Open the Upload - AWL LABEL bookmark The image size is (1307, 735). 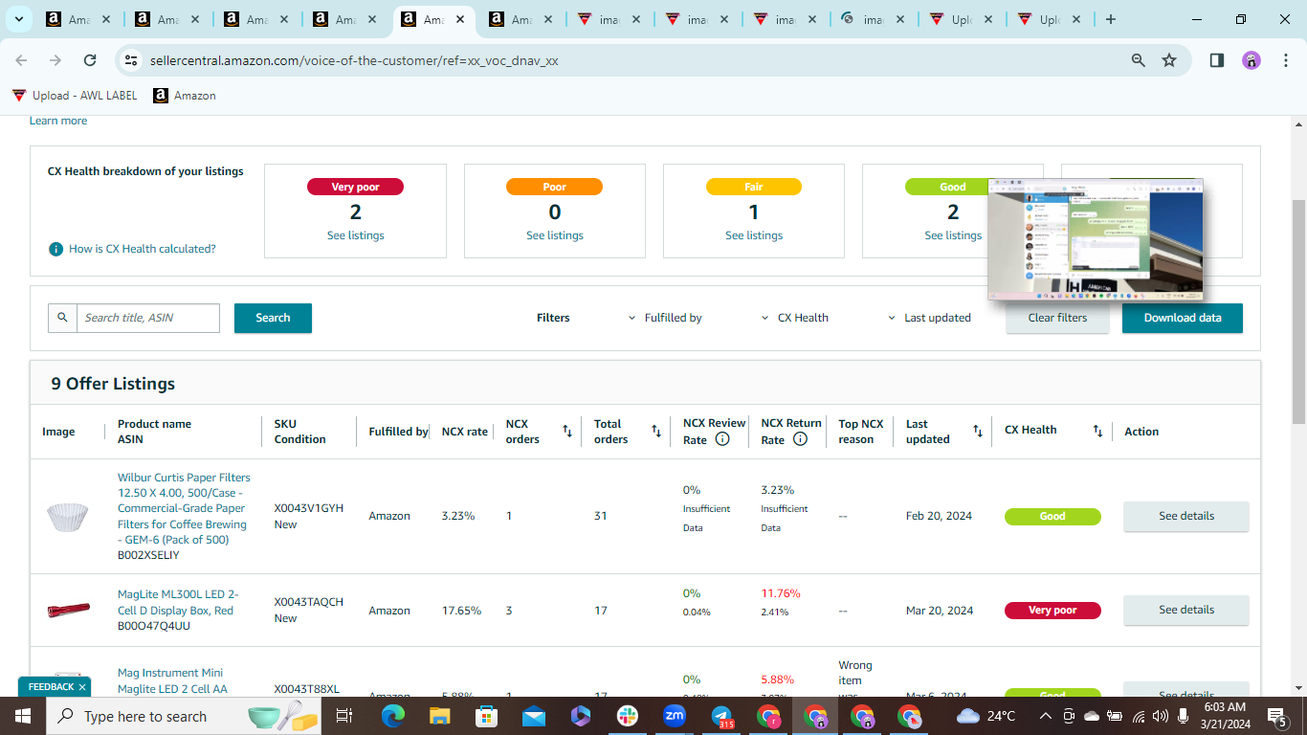tap(75, 96)
